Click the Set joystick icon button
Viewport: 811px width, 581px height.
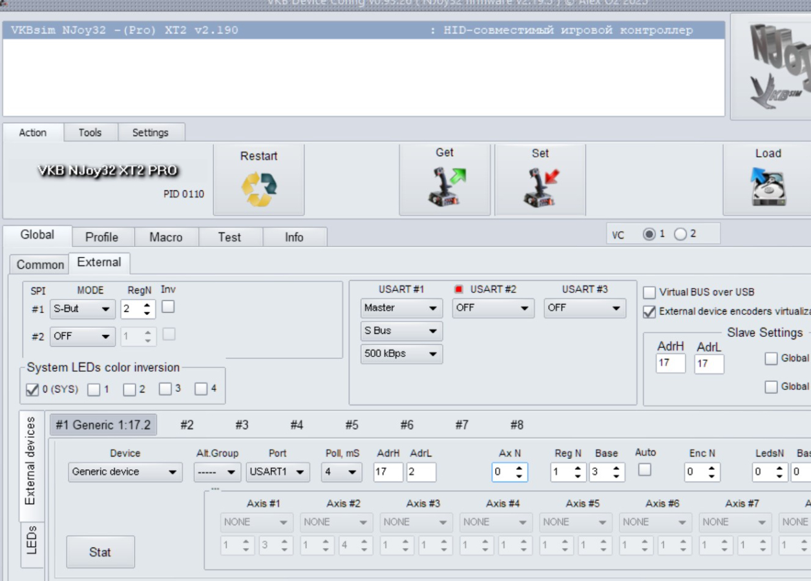pos(540,186)
